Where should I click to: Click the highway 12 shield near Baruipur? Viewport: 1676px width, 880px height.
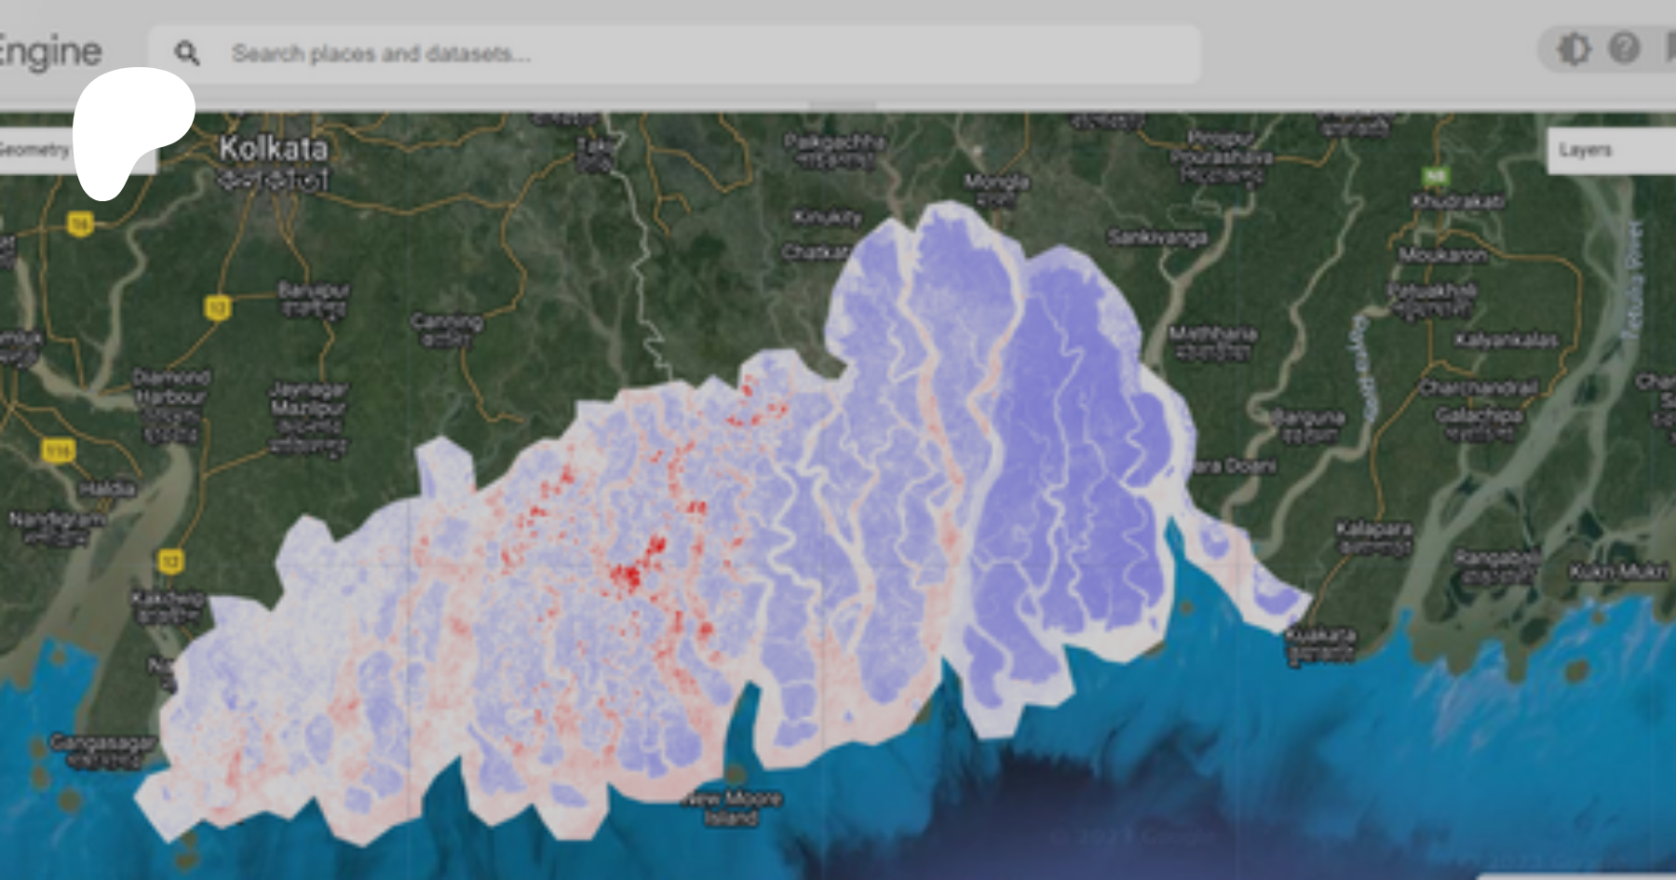[x=217, y=308]
